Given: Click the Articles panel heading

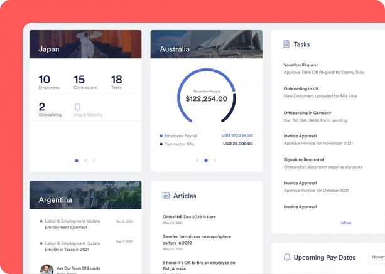Looking at the screenshot, I should [185, 196].
